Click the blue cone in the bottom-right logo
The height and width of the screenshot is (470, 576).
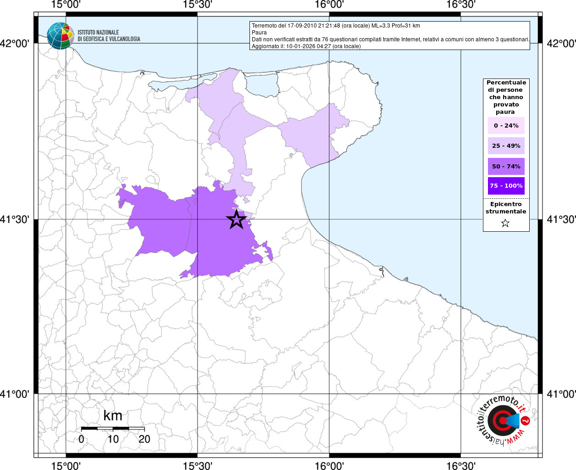[512, 420]
